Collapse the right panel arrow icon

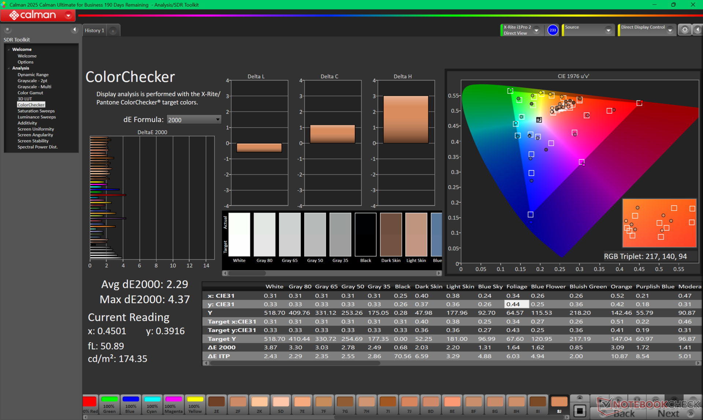698,30
